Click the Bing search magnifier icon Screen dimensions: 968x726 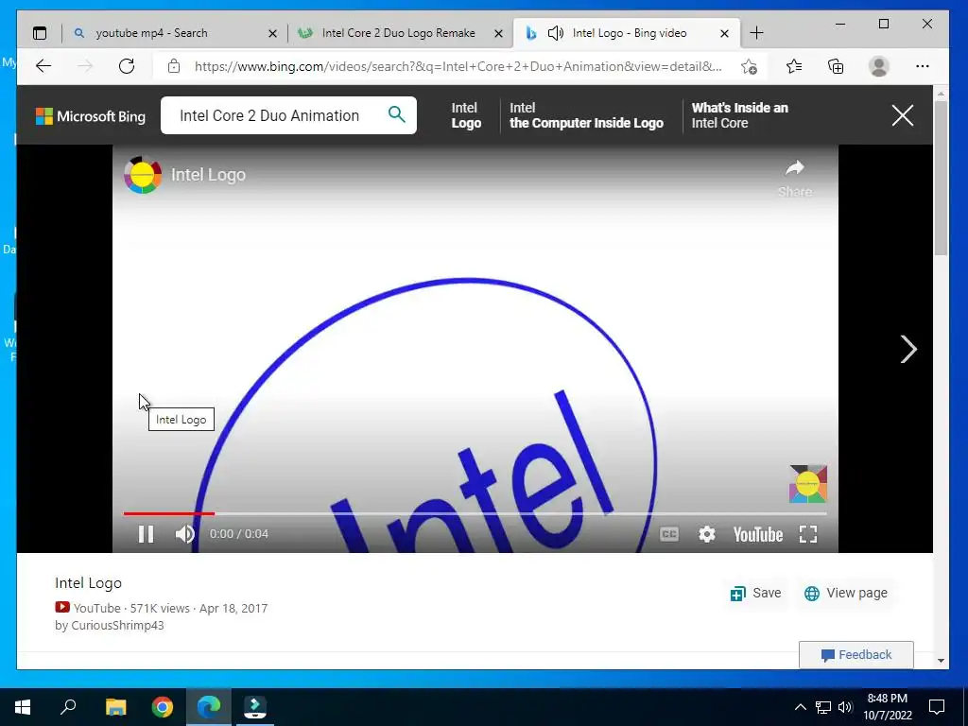coord(396,114)
